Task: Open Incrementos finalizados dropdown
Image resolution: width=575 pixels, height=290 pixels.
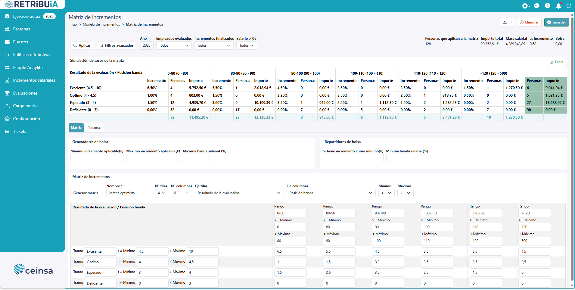Action: [x=214, y=45]
